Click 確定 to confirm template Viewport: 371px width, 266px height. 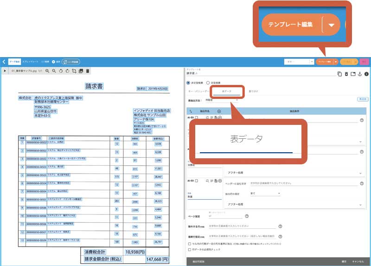[x=344, y=261]
